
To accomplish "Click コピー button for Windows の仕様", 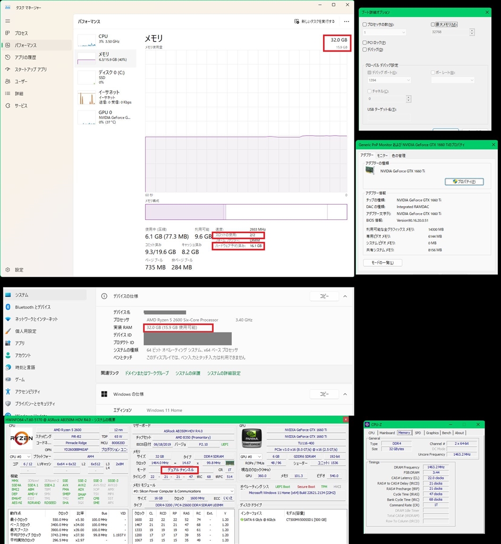I will pos(324,394).
